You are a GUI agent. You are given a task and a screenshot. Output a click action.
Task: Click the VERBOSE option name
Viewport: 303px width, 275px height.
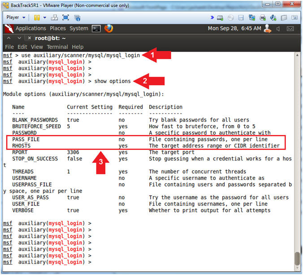click(x=23, y=210)
